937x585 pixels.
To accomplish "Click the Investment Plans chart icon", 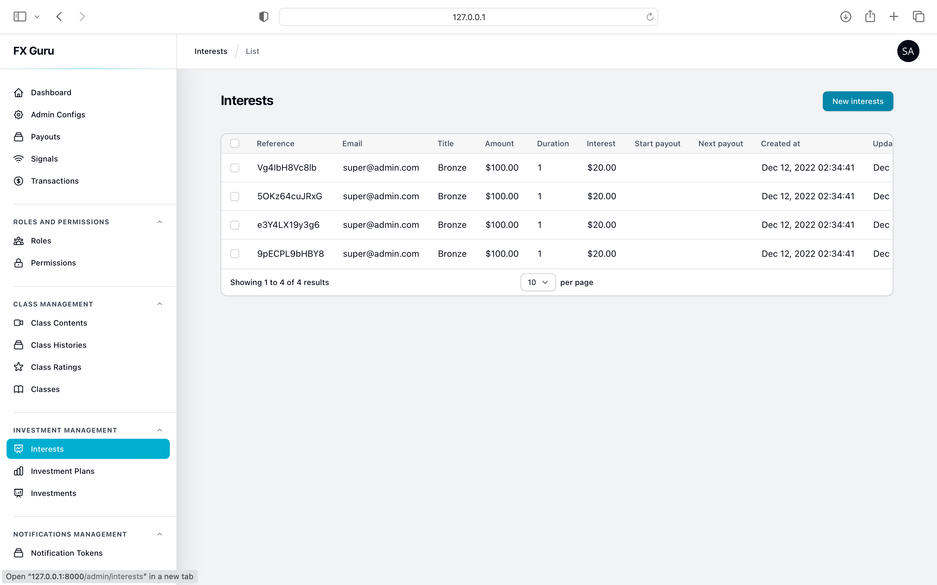I will 19,471.
